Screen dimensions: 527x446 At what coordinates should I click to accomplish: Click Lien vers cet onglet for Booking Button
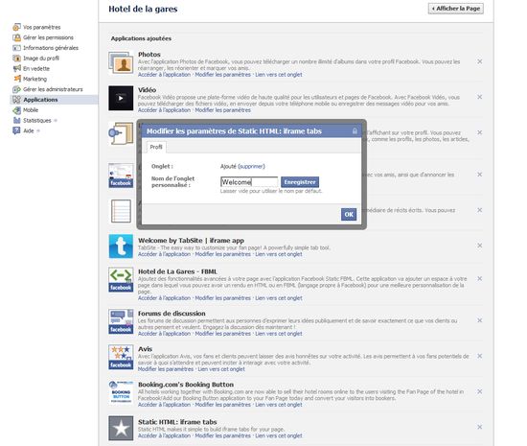coord(279,405)
